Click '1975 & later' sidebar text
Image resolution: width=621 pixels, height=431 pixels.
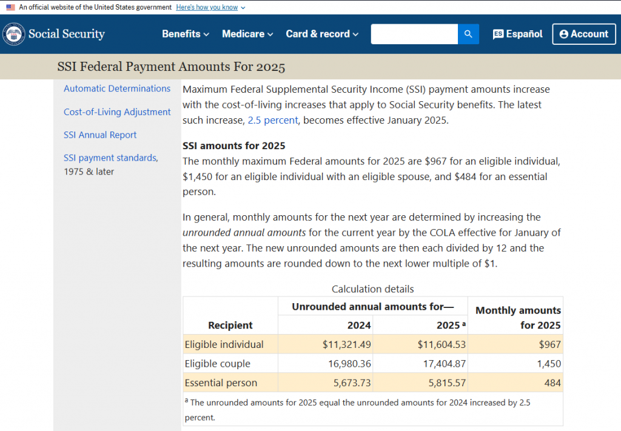(x=89, y=172)
